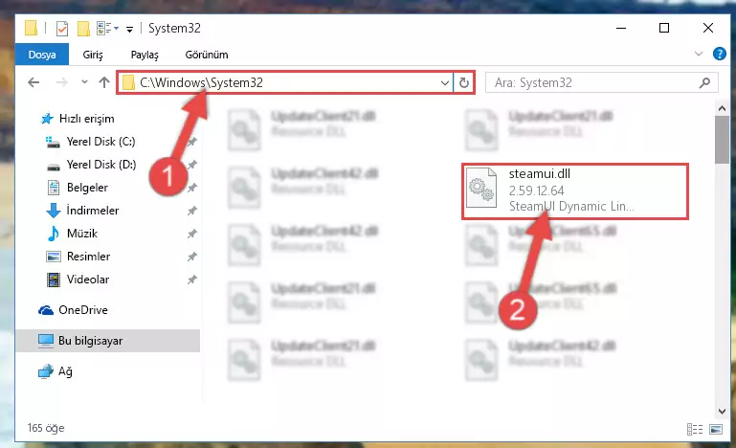Expand the ribbon with the chevron
The image size is (736, 448).
[699, 54]
